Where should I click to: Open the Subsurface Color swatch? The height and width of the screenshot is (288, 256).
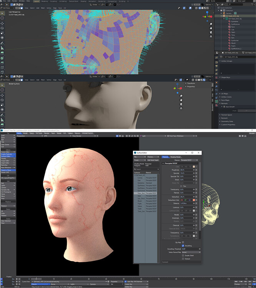click(x=194, y=200)
